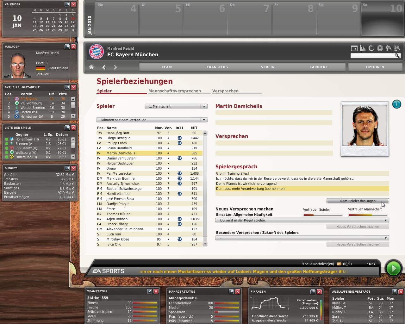Open the VEREIN menu
Viewport: 405px width, 324px height.
coord(268,67)
